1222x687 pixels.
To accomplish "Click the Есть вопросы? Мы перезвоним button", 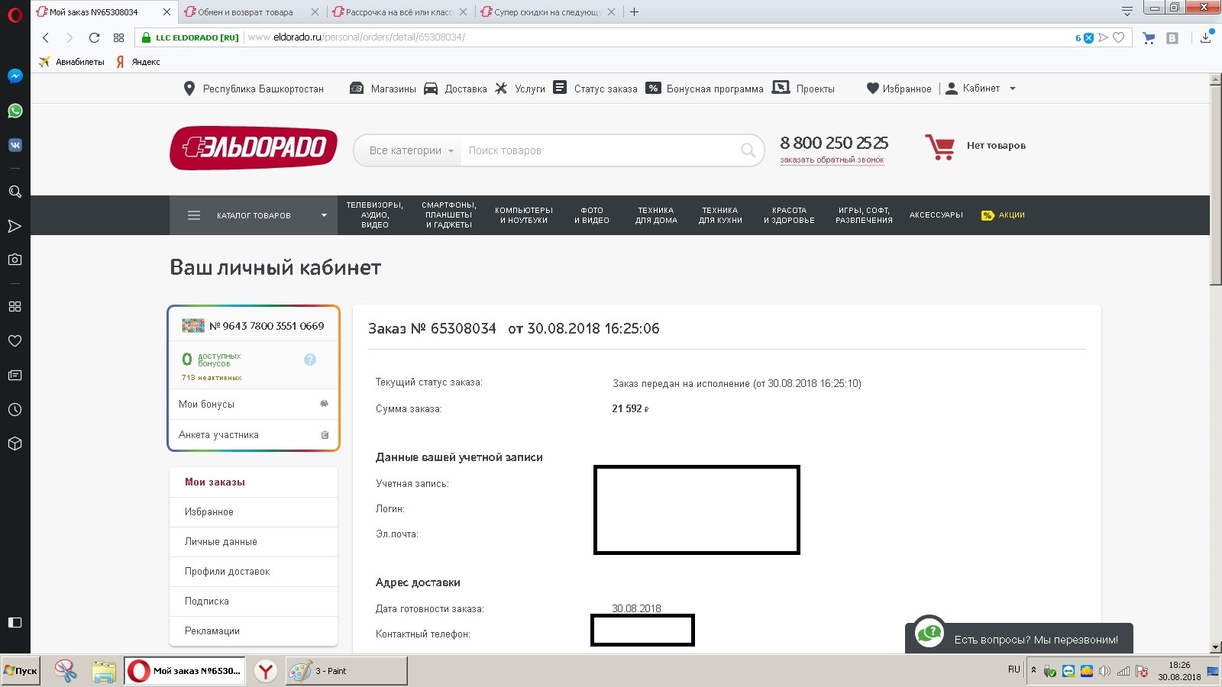I will click(x=1019, y=638).
